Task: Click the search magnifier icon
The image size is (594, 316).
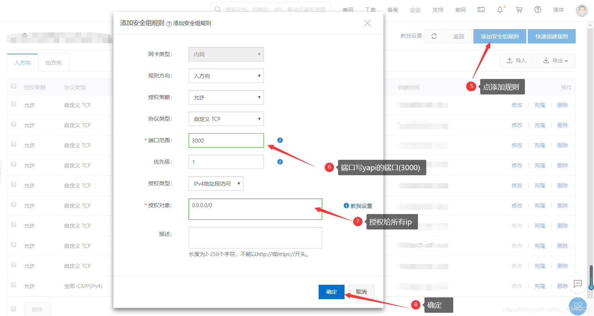Action: click(x=217, y=9)
